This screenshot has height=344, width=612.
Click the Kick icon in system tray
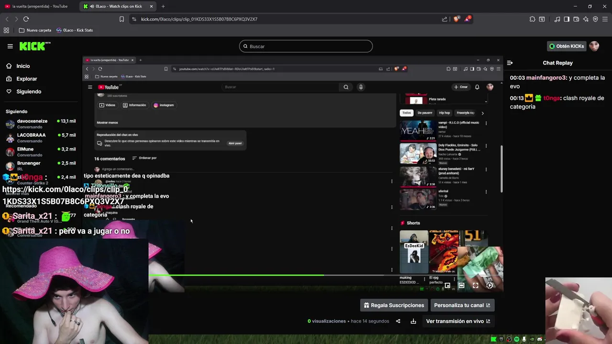(493, 339)
